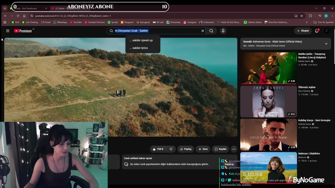Image resolution: width=335 pixels, height=188 pixels.
Task: Close the Kick Dashboard tab
Action: [46, 8]
